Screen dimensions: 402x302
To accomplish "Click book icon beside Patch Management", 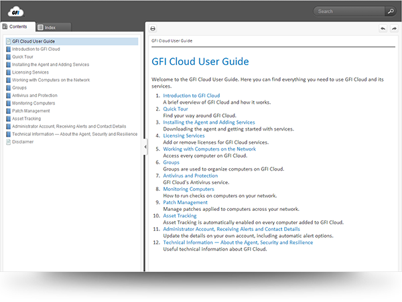I will [x=9, y=111].
